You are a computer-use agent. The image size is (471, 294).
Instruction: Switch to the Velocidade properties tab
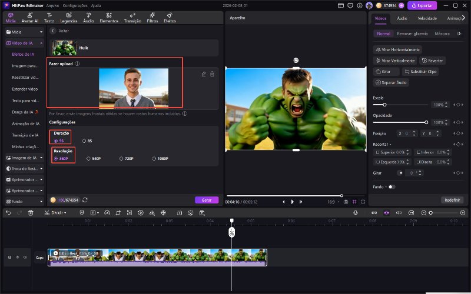coord(427,18)
